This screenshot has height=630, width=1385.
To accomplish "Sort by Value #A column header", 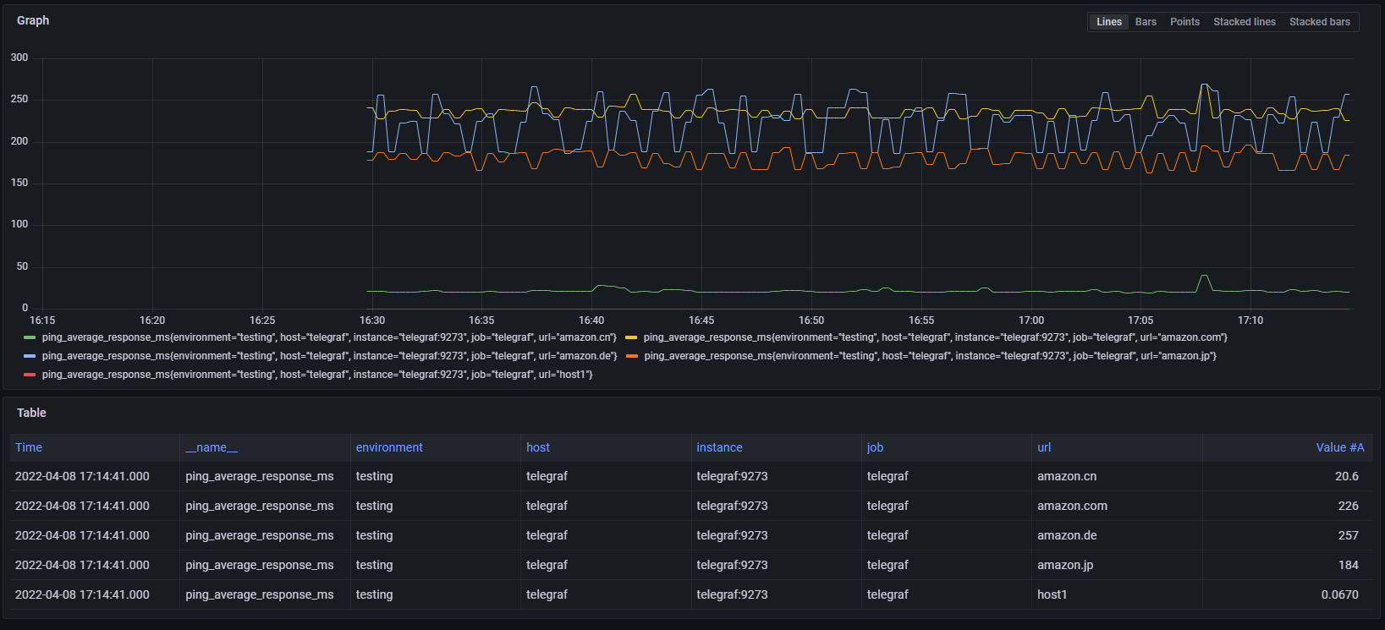I will pos(1339,447).
